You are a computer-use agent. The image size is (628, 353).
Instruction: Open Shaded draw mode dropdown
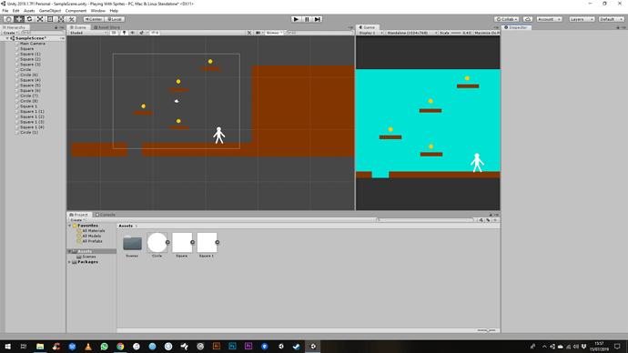click(87, 33)
